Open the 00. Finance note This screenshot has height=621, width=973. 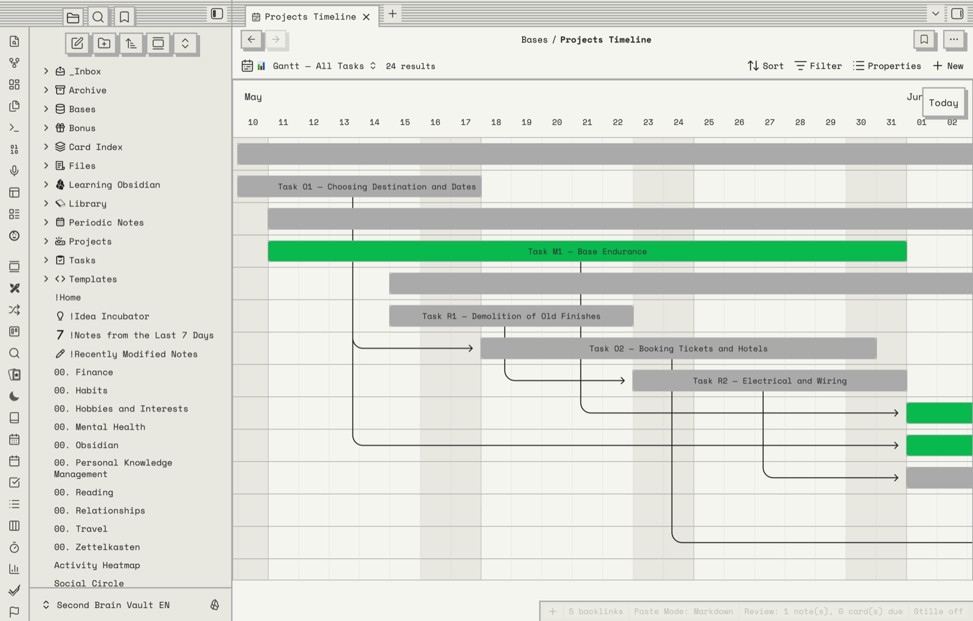pos(84,372)
